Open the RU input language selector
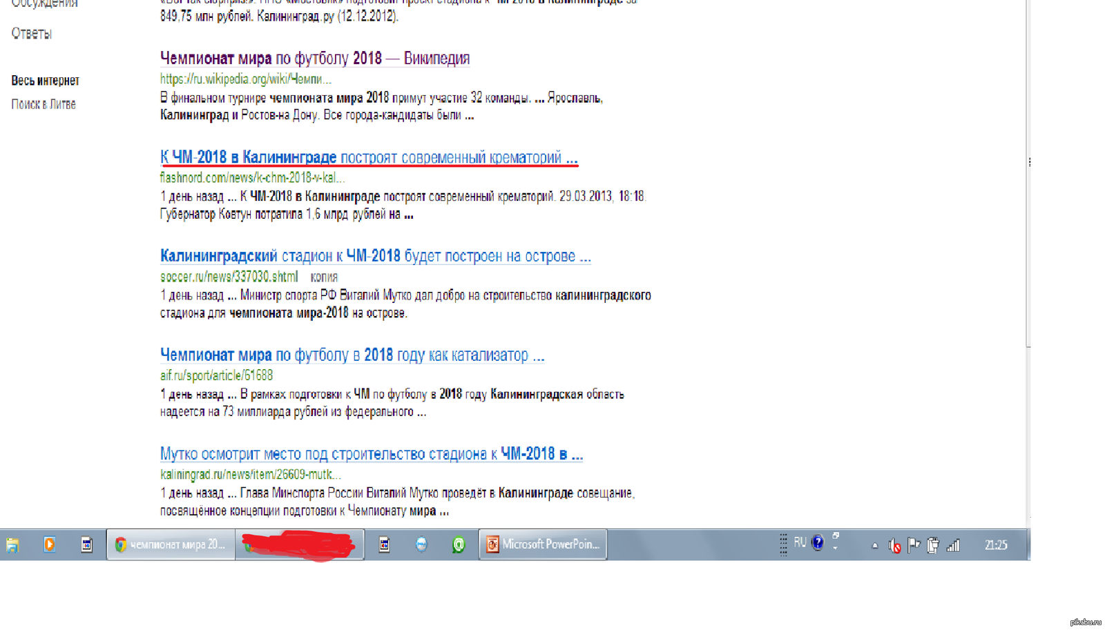Viewport: 1105px width, 630px height. tap(800, 542)
